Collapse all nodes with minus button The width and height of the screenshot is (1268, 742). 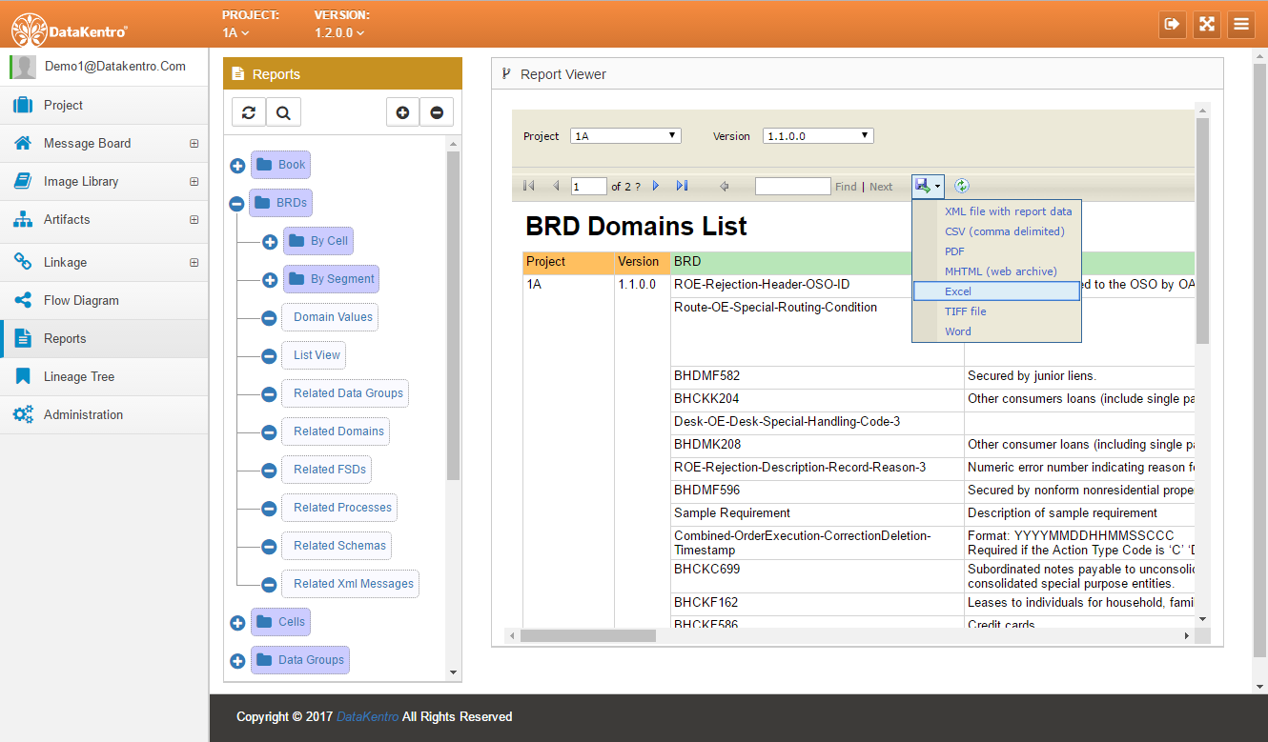pos(437,112)
